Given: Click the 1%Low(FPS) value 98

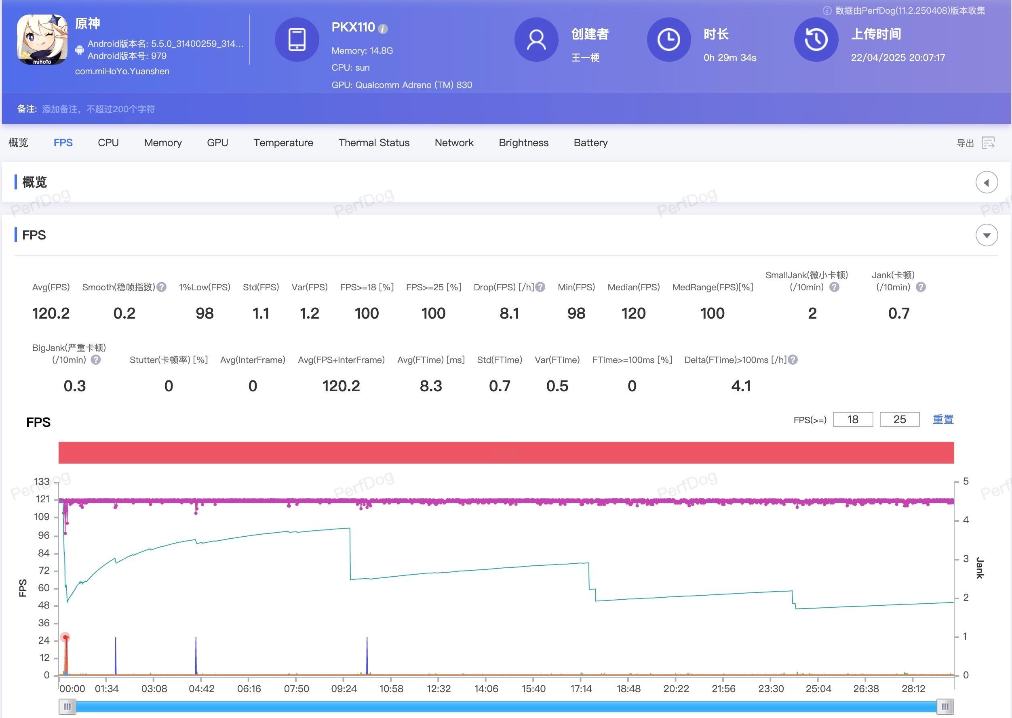Looking at the screenshot, I should point(205,313).
